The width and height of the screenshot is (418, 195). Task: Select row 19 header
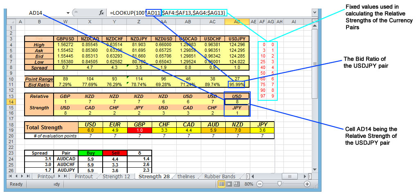(x=11, y=131)
